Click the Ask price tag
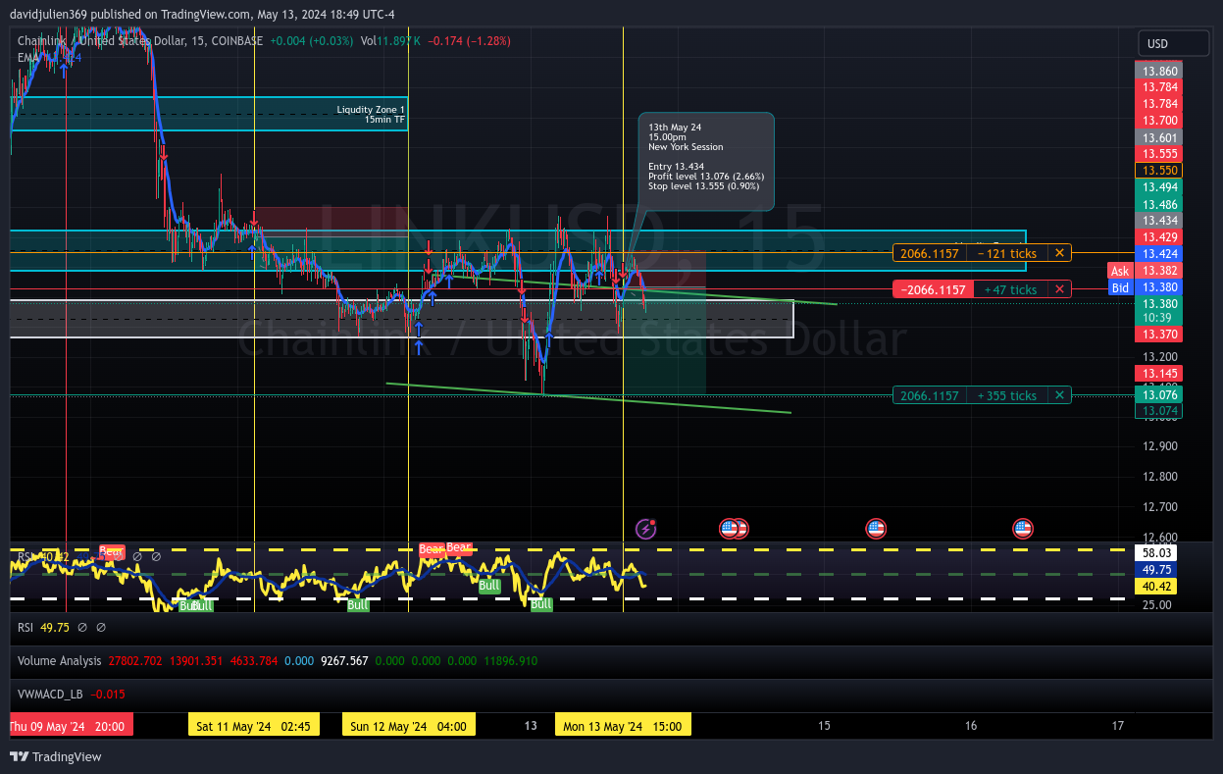1223x774 pixels. [1120, 271]
